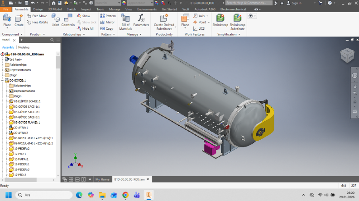Click the browser search icon

tap(52, 40)
